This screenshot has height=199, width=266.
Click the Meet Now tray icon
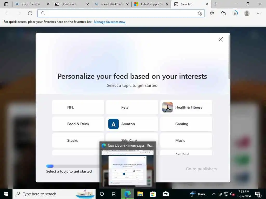coord(220,194)
